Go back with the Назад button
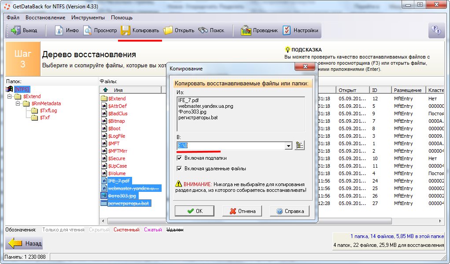The width and height of the screenshot is (450, 264). [24, 244]
